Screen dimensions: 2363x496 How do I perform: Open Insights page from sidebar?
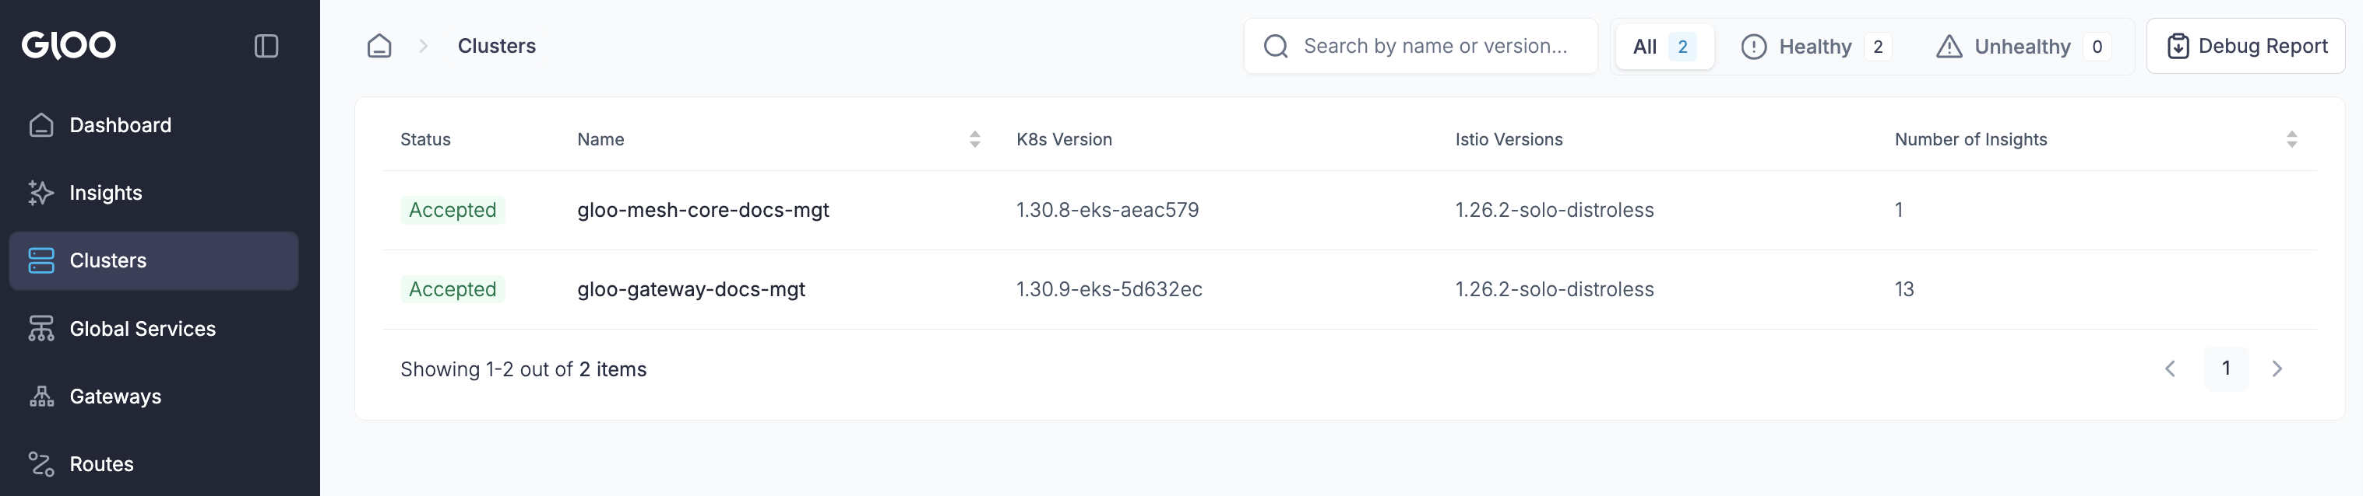153,193
